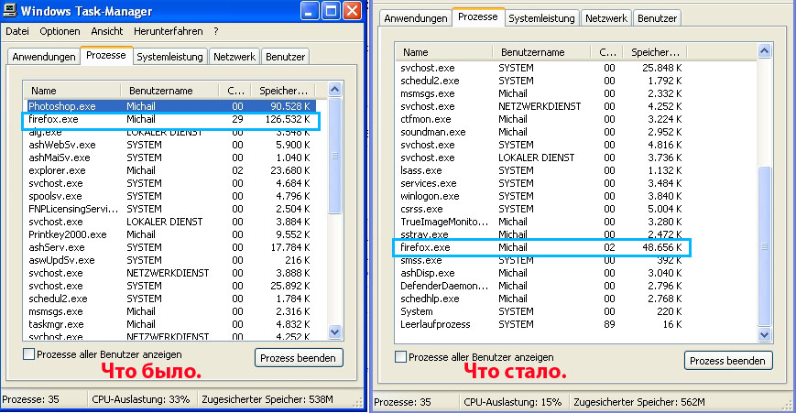The width and height of the screenshot is (796, 413).
Task: Select ashDisp.exe process row
Action: click(x=541, y=273)
